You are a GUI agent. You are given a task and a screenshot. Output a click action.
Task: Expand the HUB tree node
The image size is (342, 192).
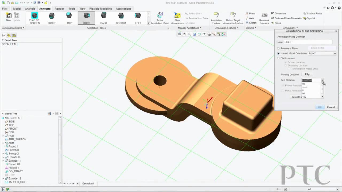pos(3,136)
